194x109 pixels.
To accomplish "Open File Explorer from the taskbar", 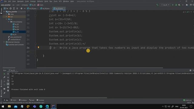I will tap(9, 106).
